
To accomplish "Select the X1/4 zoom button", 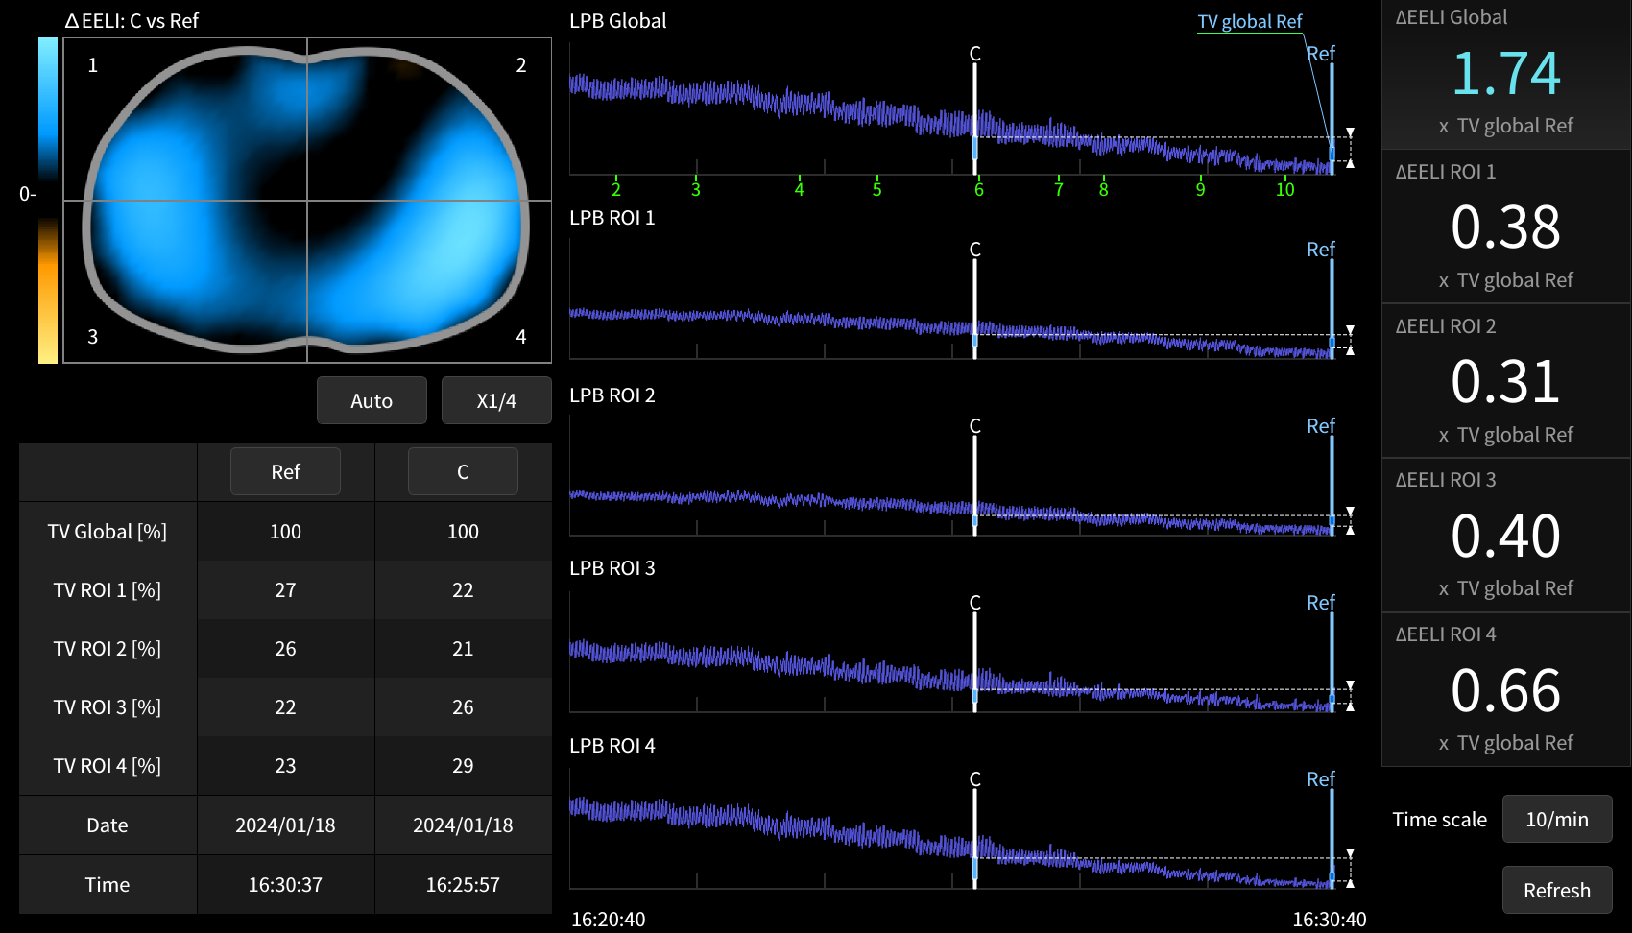I will click(x=496, y=400).
